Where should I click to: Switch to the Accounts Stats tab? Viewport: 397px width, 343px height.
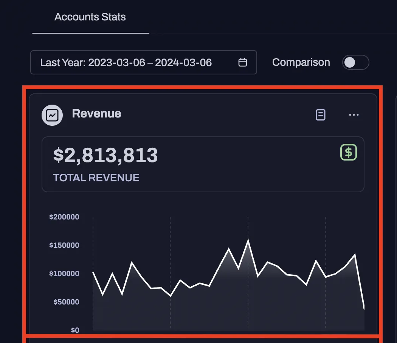(90, 17)
